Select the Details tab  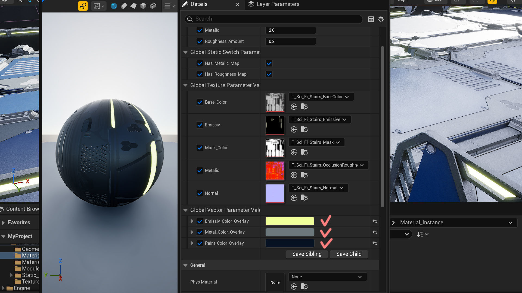tap(198, 4)
